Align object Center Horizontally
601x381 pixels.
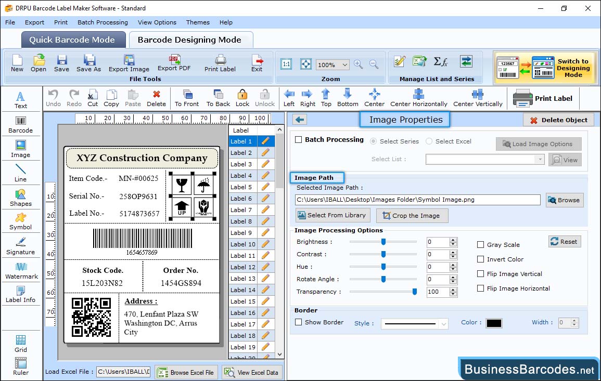pyautogui.click(x=418, y=98)
